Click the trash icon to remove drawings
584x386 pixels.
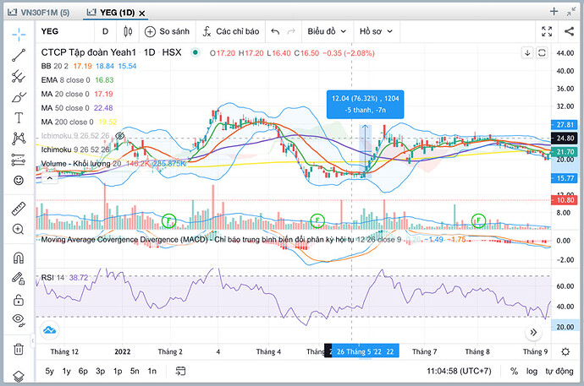point(18,349)
